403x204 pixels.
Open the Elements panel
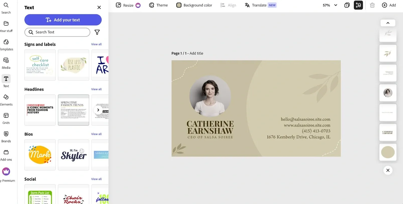click(x=6, y=100)
